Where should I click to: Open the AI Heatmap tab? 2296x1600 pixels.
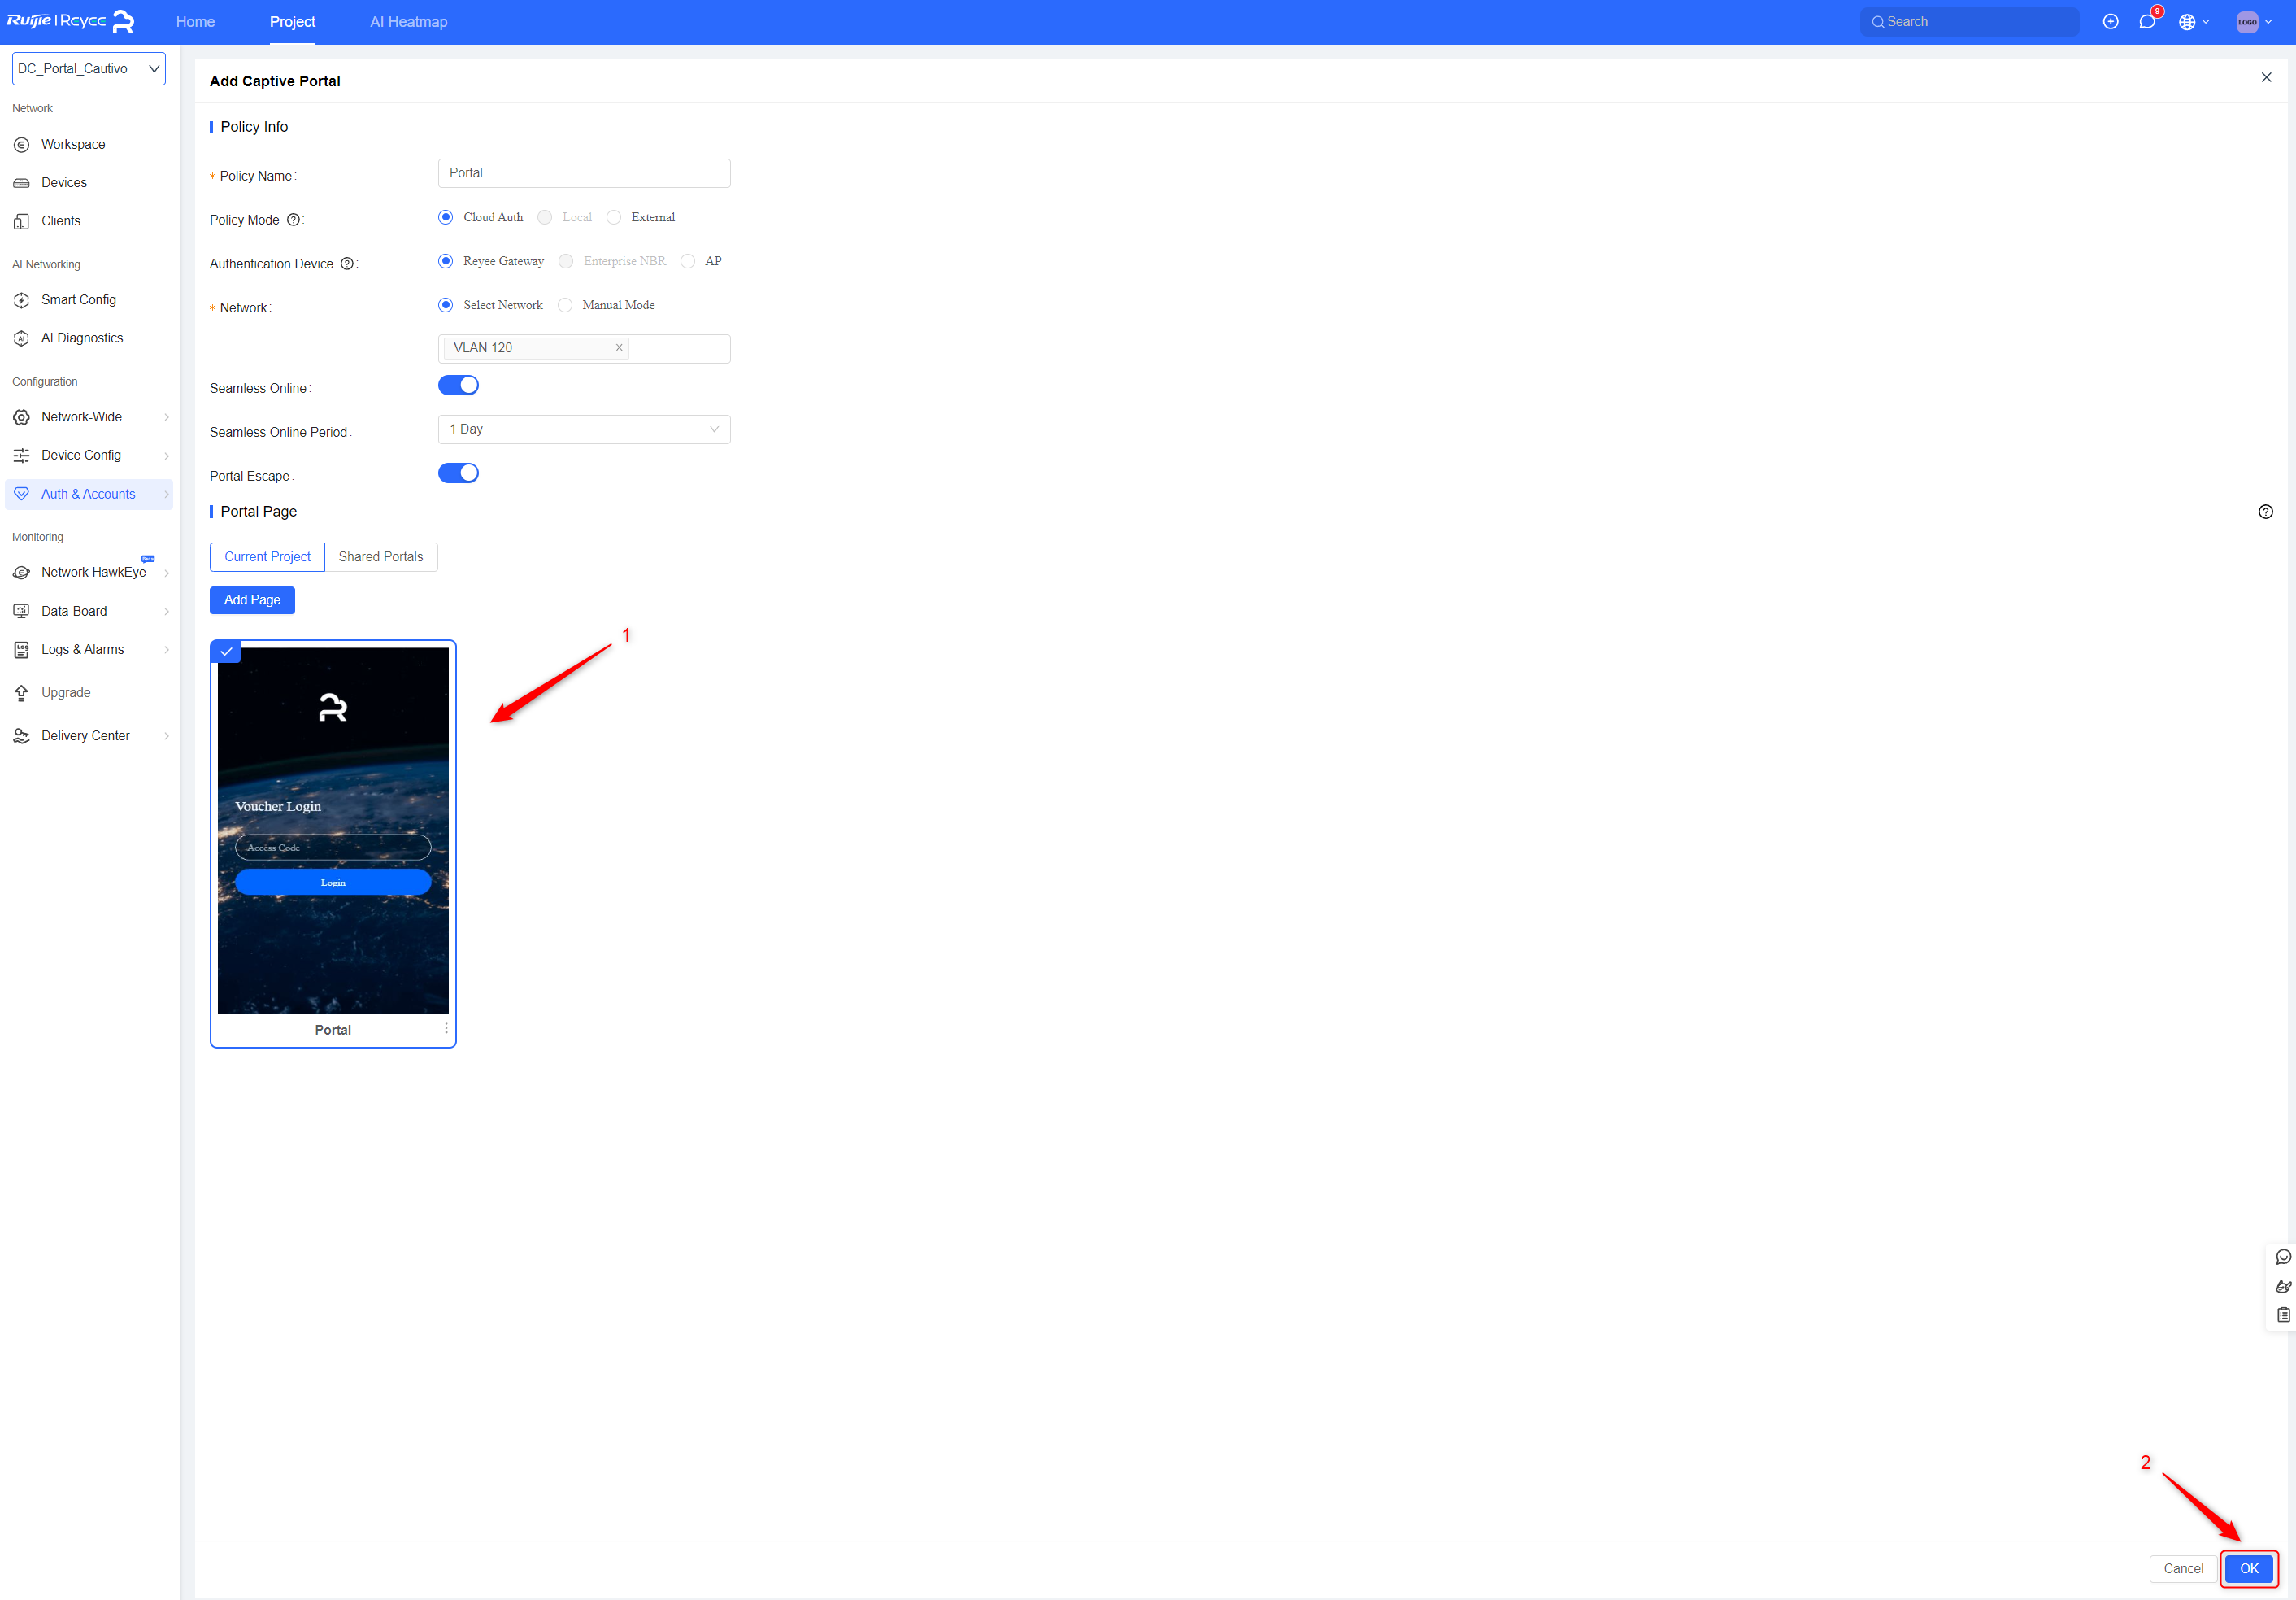click(x=408, y=22)
